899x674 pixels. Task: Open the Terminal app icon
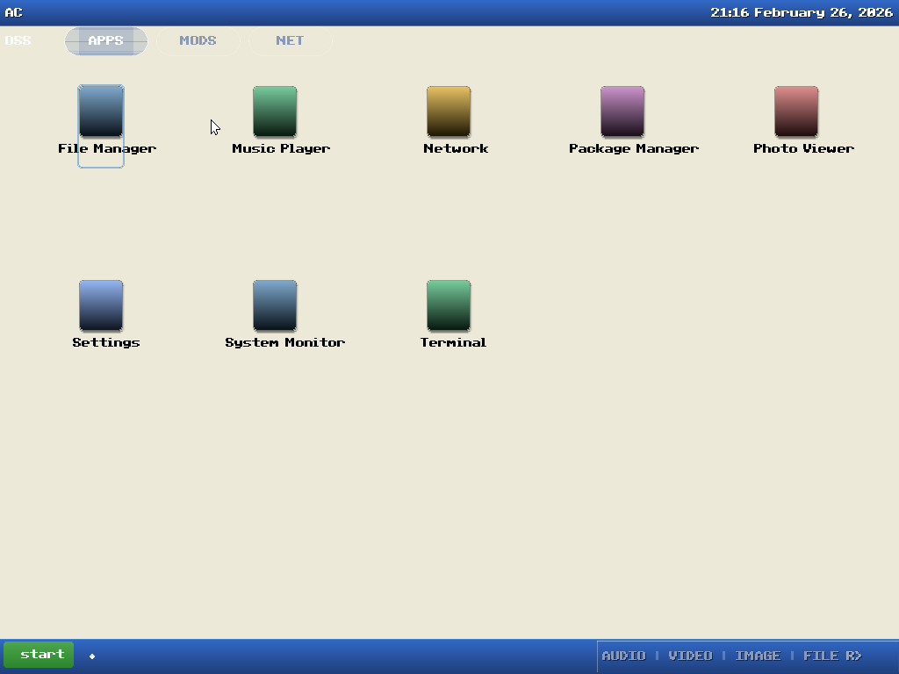[449, 306]
